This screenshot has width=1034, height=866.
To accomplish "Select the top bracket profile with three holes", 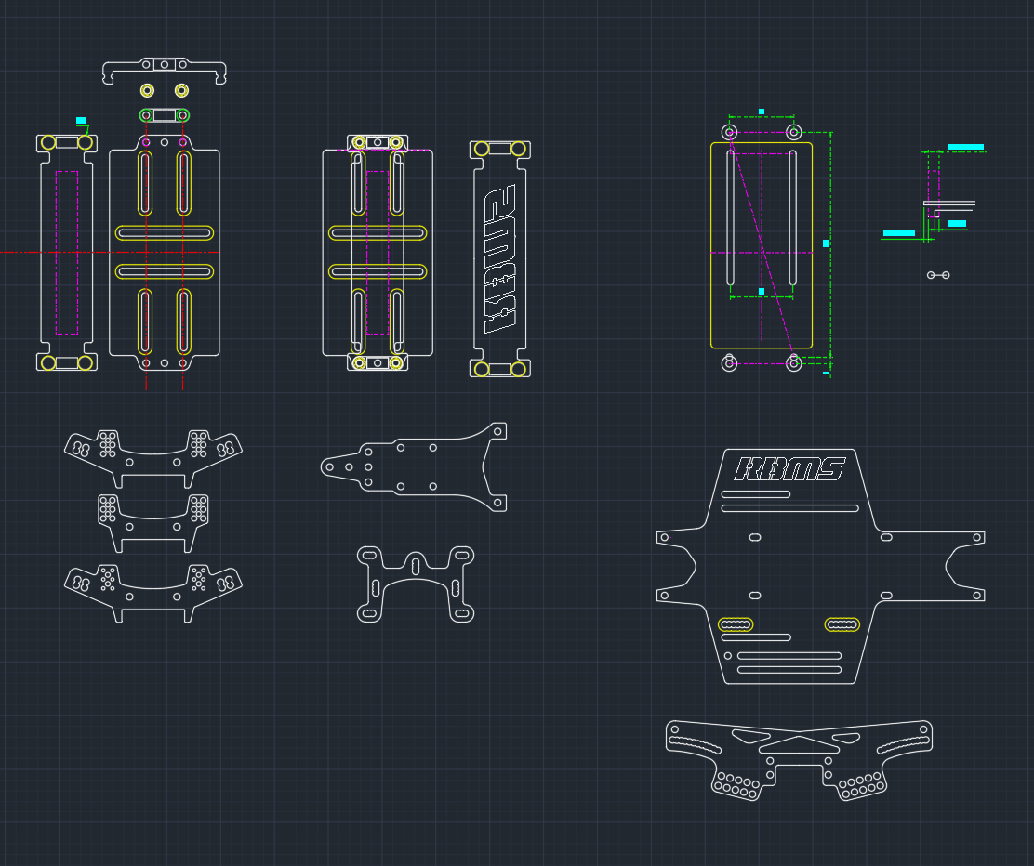I will click(165, 71).
